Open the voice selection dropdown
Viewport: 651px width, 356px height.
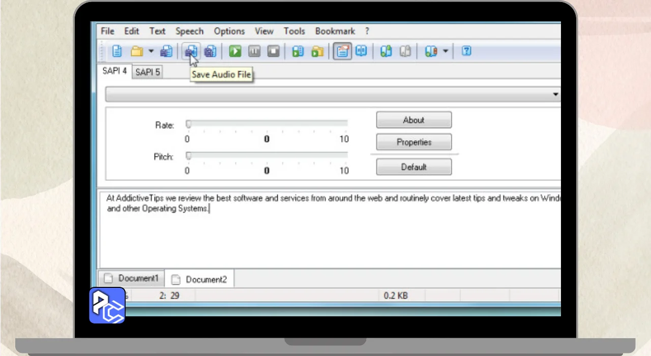[x=333, y=94]
